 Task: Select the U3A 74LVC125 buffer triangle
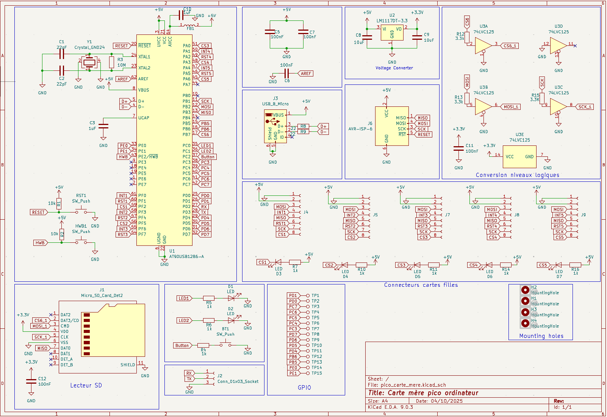click(x=483, y=45)
